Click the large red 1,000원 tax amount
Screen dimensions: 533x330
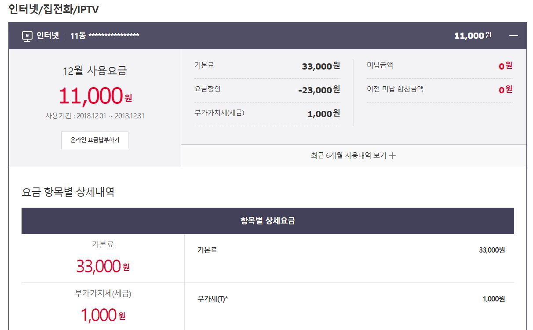pyautogui.click(x=102, y=315)
